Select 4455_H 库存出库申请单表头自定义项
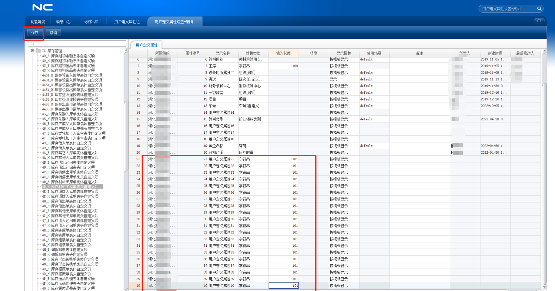Image resolution: width=555 pixels, height=291 pixels. coord(72,109)
